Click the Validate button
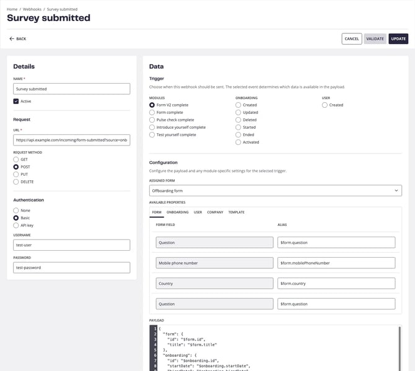Viewport: 415px width, 371px height. (x=375, y=38)
